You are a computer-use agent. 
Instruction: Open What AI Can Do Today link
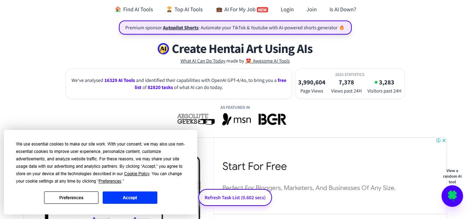(203, 61)
